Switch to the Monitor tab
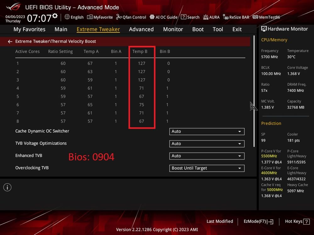Screen dimensions: 314x235 (173, 29)
